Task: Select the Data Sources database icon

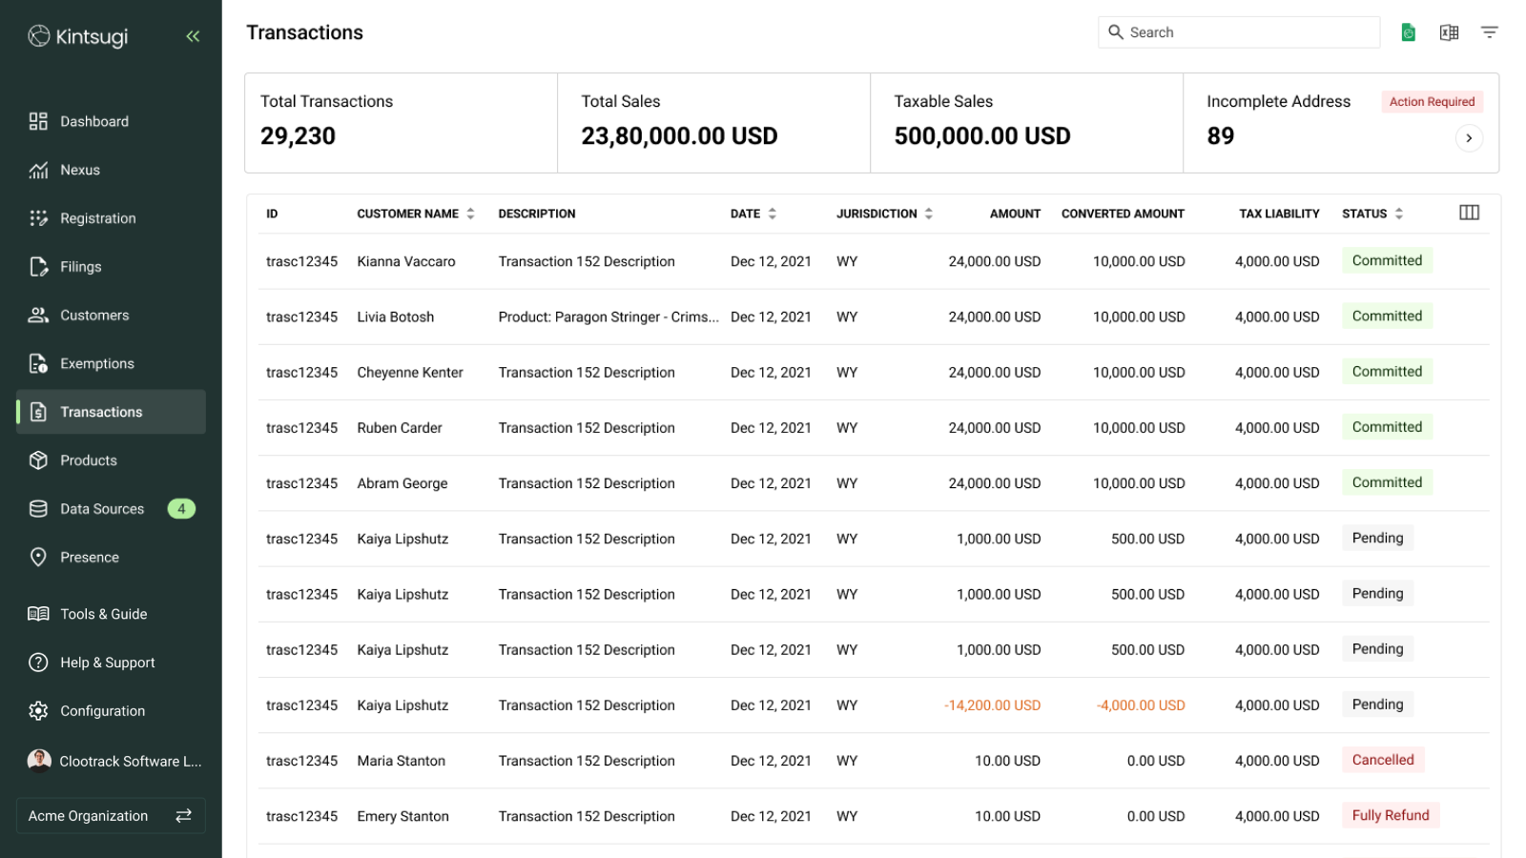Action: 38,509
